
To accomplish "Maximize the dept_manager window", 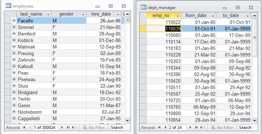I will (x=238, y=8).
